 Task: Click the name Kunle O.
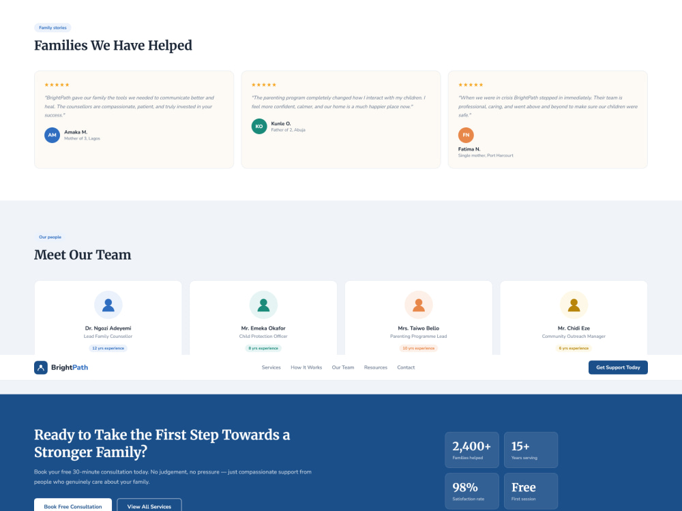point(281,124)
